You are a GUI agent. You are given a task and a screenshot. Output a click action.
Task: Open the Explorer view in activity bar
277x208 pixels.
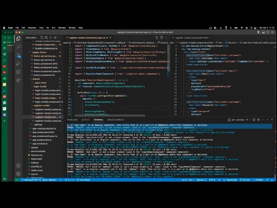(x=18, y=39)
